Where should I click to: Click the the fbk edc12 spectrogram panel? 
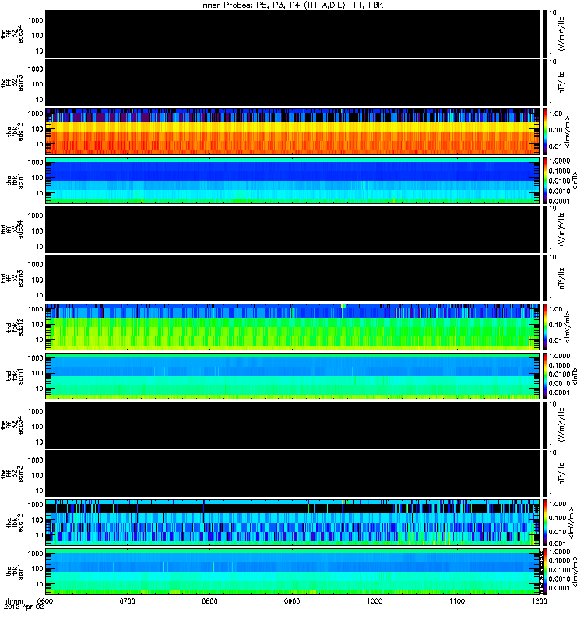(x=293, y=523)
